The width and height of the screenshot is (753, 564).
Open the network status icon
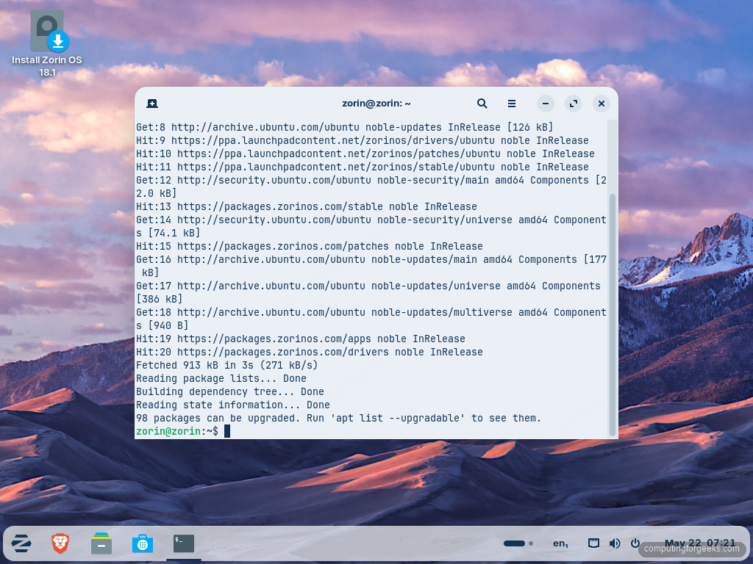593,543
